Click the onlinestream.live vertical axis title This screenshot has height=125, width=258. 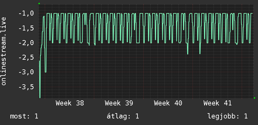tap(4, 51)
